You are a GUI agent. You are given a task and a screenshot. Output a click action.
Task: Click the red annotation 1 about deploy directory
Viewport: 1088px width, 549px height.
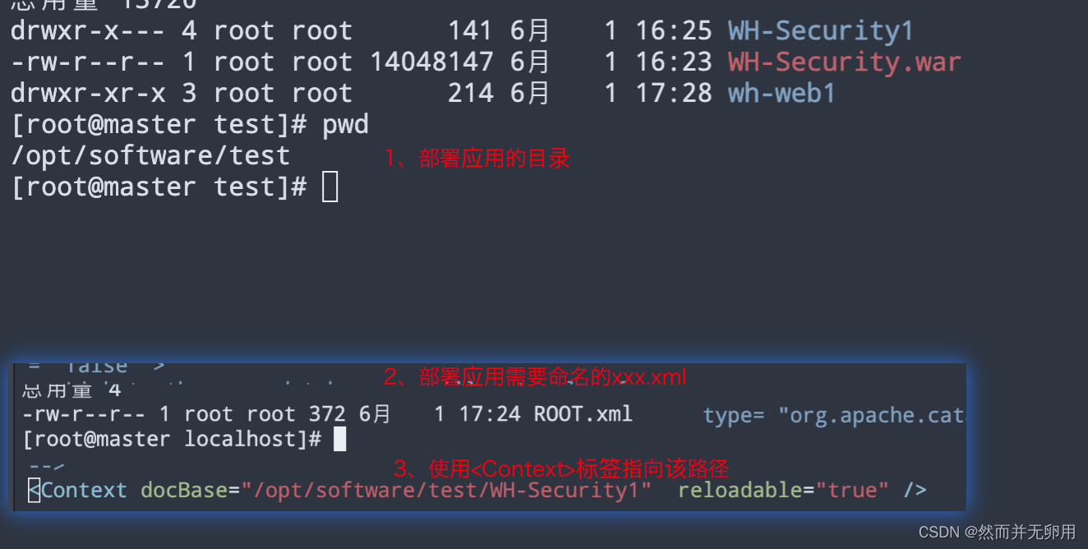tap(477, 158)
